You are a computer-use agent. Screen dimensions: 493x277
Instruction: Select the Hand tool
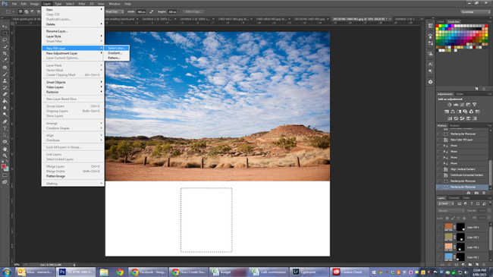click(5, 149)
